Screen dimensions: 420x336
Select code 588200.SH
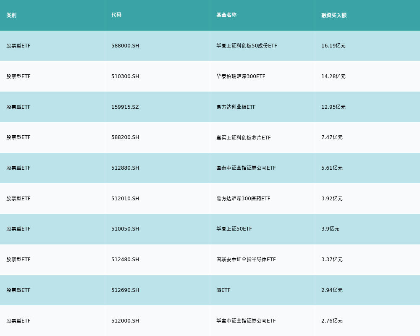click(125, 137)
